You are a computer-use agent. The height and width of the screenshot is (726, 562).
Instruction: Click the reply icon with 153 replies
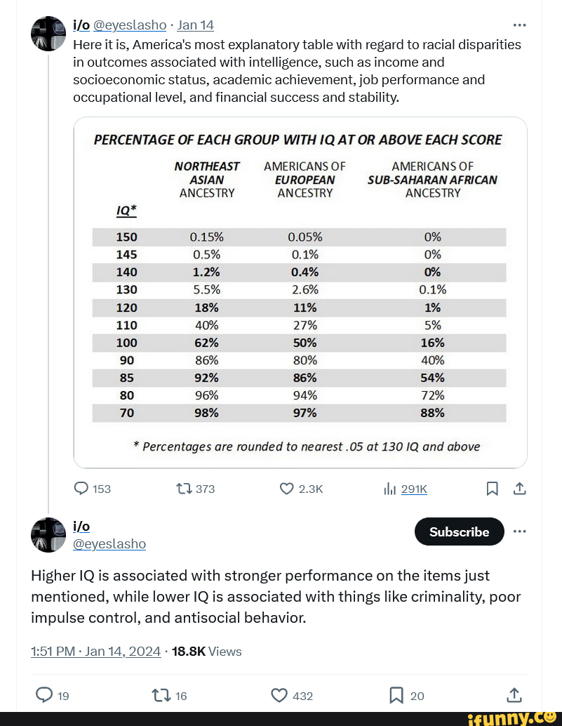(x=81, y=489)
